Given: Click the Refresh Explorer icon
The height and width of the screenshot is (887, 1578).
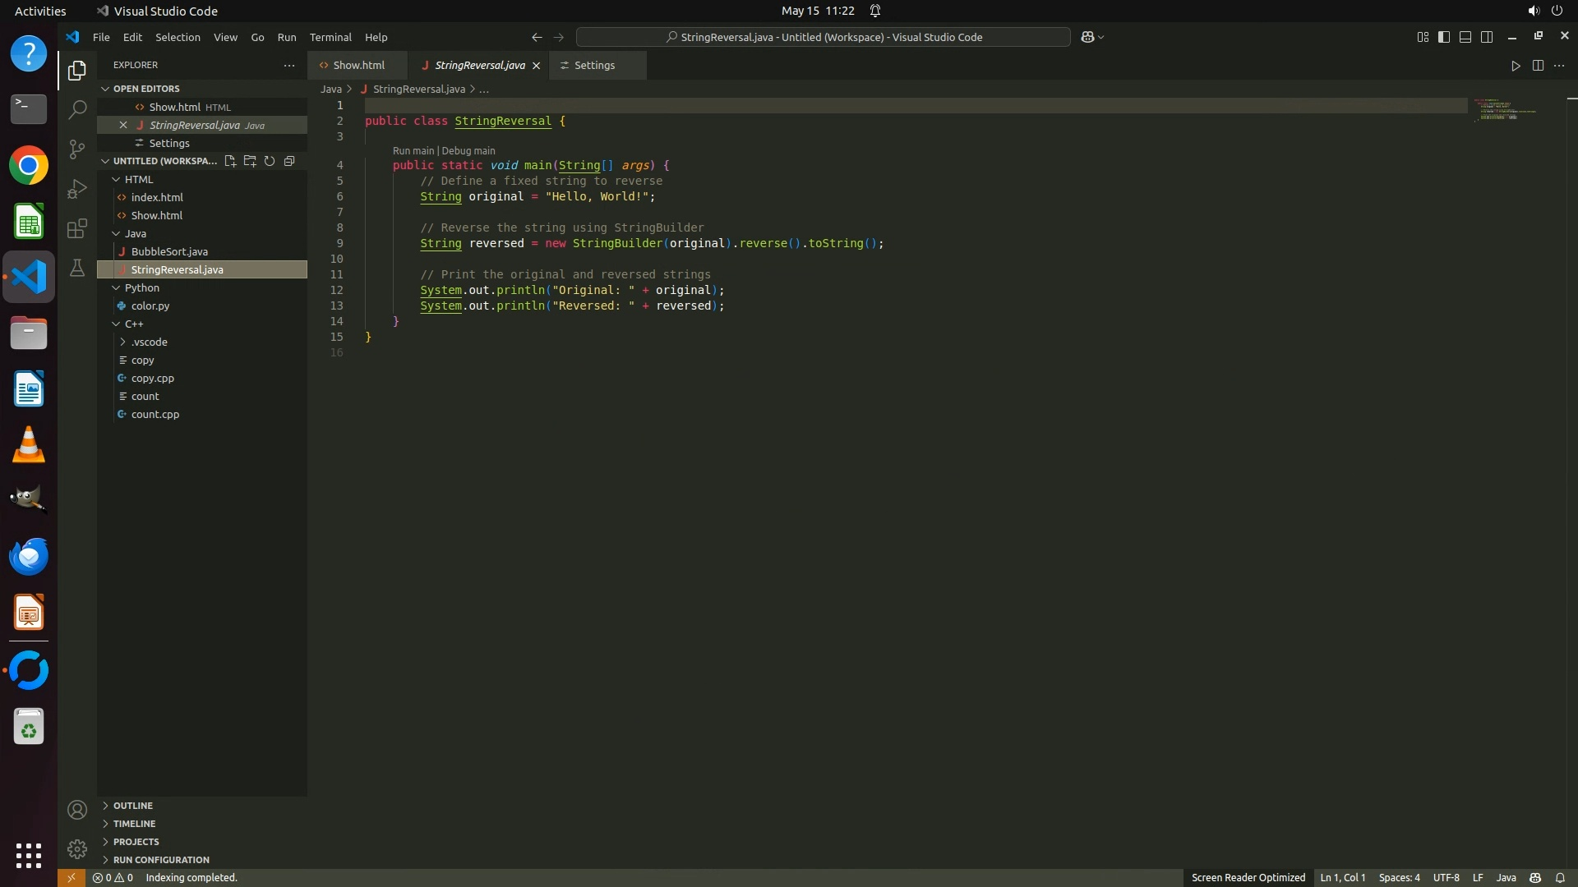Looking at the screenshot, I should pos(270,161).
